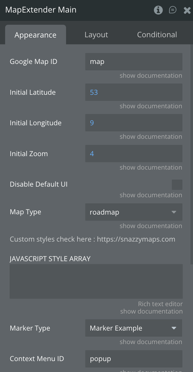This screenshot has height=372, width=193.
Task: Click inside the JavaScript Style Array box
Action: click(96, 281)
